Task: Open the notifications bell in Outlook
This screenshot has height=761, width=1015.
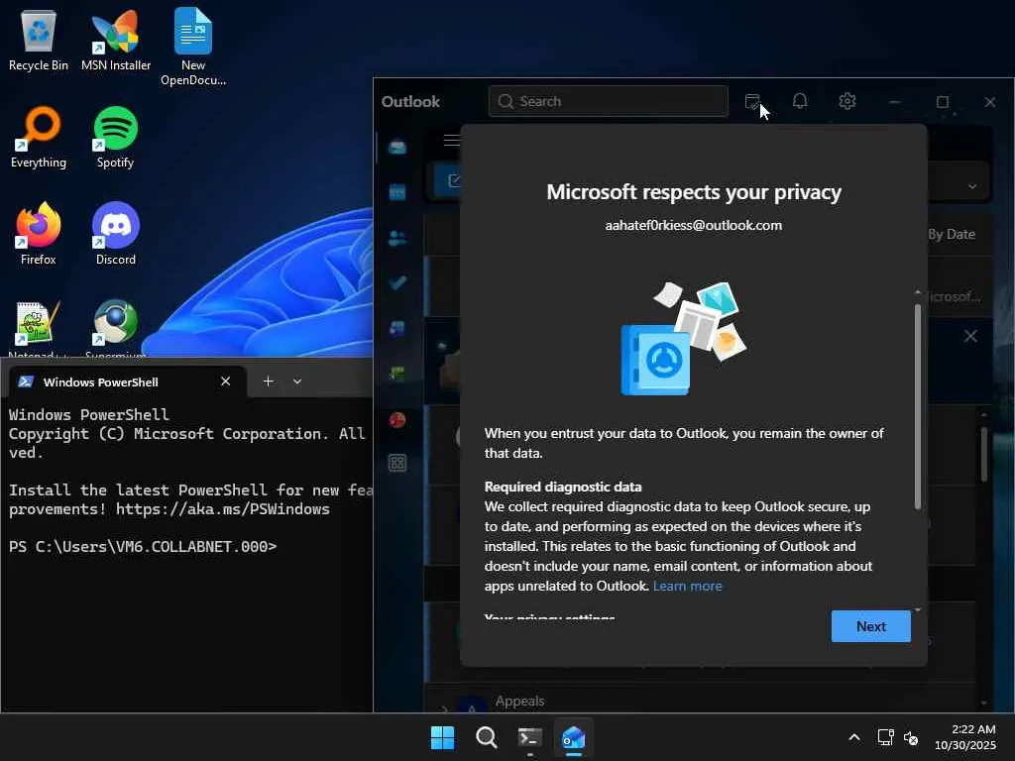Action: point(800,101)
